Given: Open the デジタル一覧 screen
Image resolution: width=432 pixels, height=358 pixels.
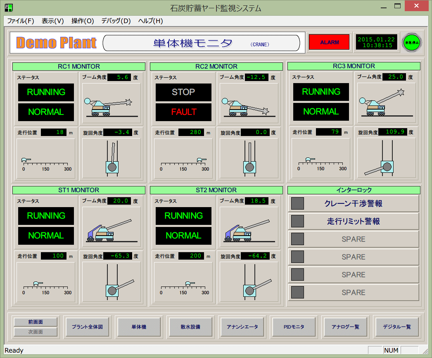Looking at the screenshot, I should (x=397, y=327).
